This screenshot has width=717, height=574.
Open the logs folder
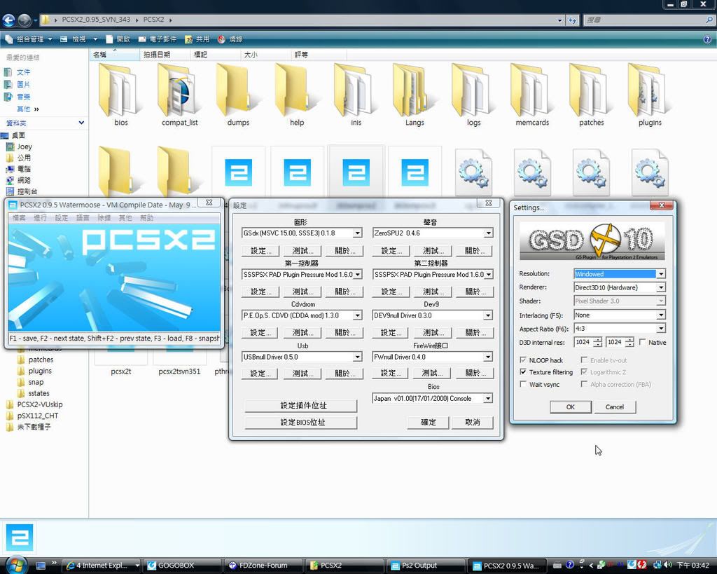(x=473, y=95)
